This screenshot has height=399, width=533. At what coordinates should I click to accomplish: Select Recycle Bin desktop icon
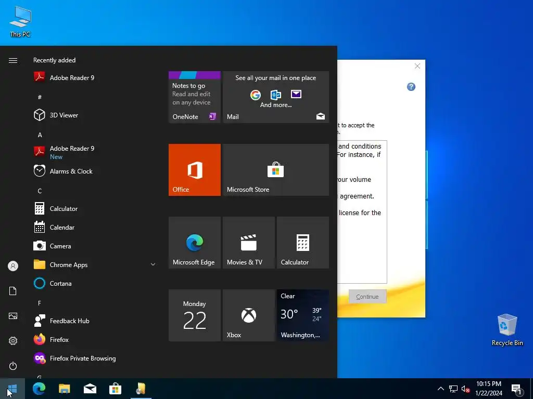coord(507,330)
